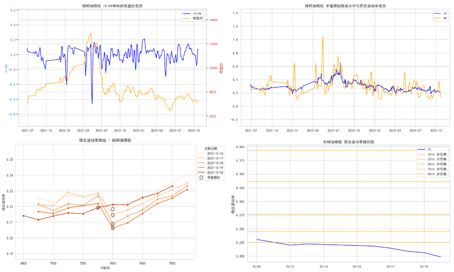Click the 7800 strike tick
This screenshot has height=272, width=454.
pos(172,264)
